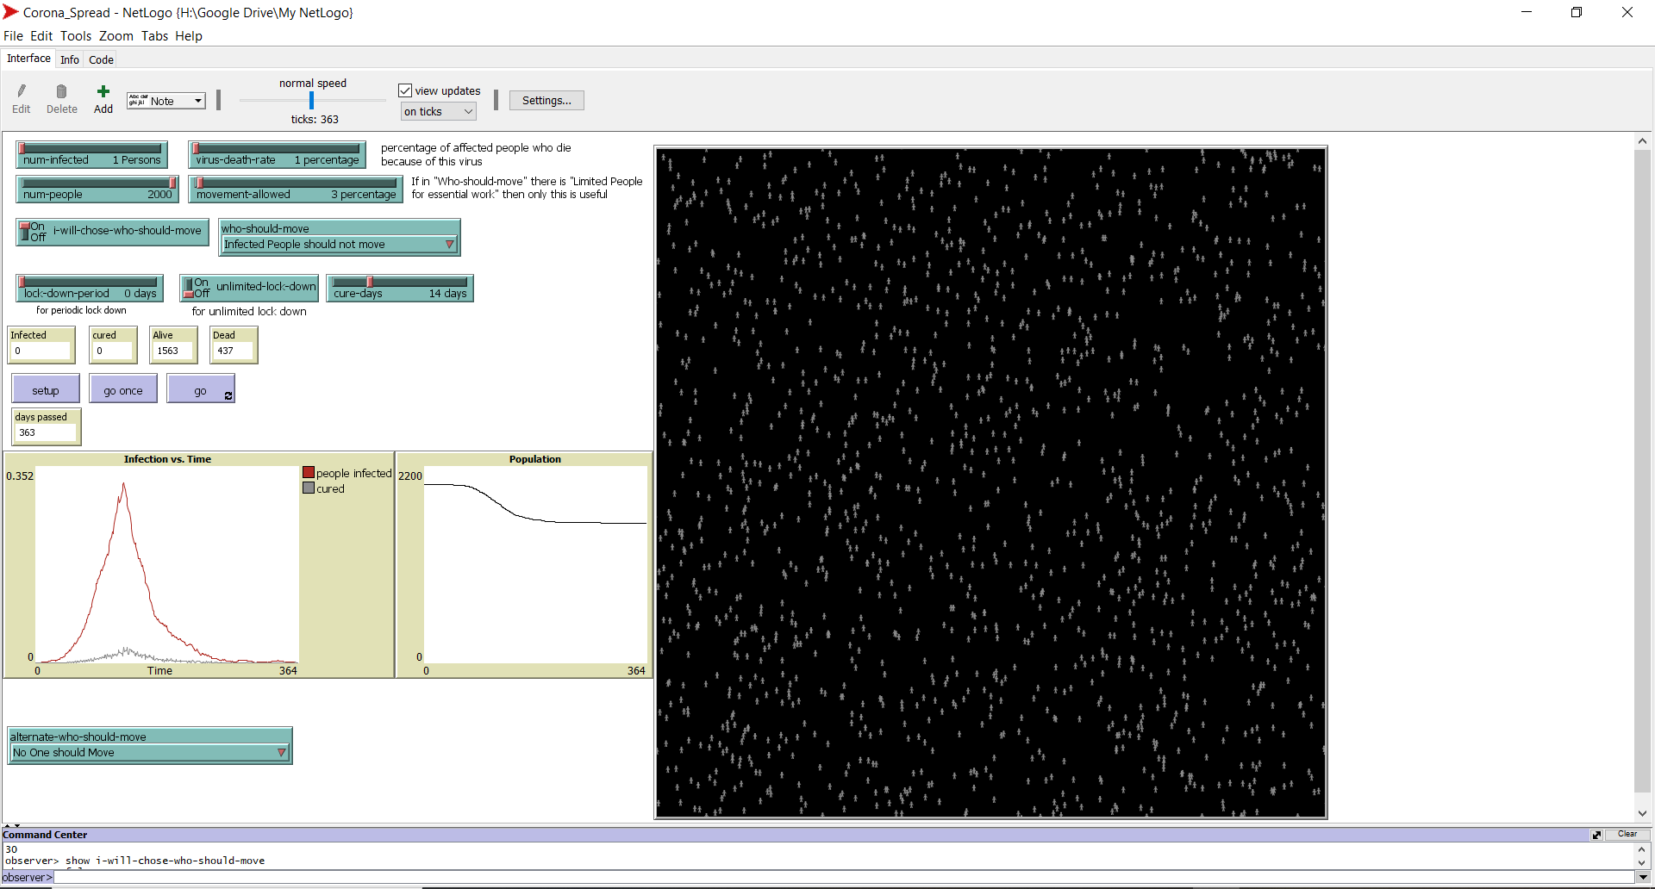1655x889 pixels.
Task: Switch to the Code tab
Action: click(101, 59)
